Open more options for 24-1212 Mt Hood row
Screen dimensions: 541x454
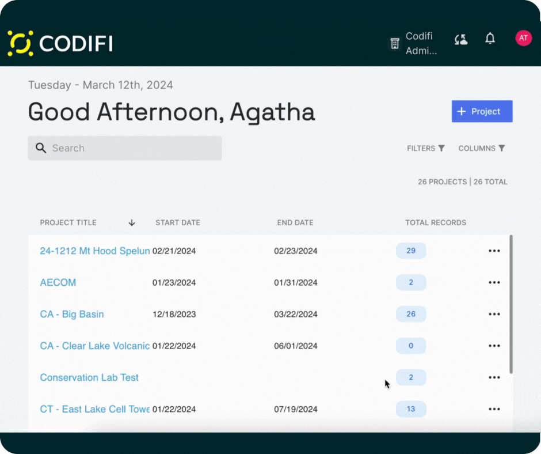pyautogui.click(x=494, y=251)
